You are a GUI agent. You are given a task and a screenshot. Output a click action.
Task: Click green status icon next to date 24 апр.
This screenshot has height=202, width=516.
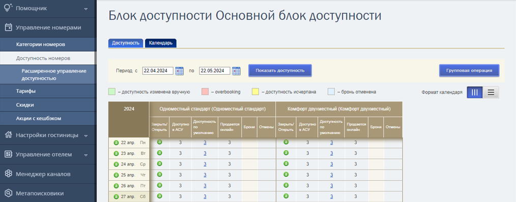pos(116,164)
